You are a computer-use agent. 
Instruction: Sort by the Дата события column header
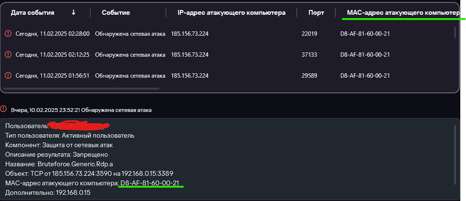[x=33, y=12]
